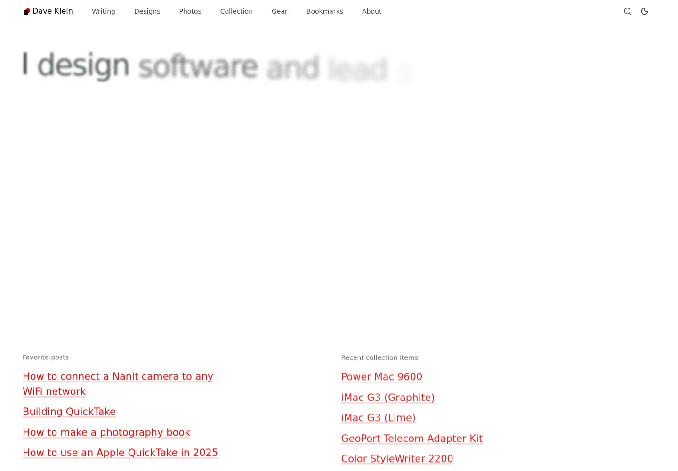Open GeoPort Telecom Adapter Kit item
The width and height of the screenshot is (678, 471).
(412, 439)
